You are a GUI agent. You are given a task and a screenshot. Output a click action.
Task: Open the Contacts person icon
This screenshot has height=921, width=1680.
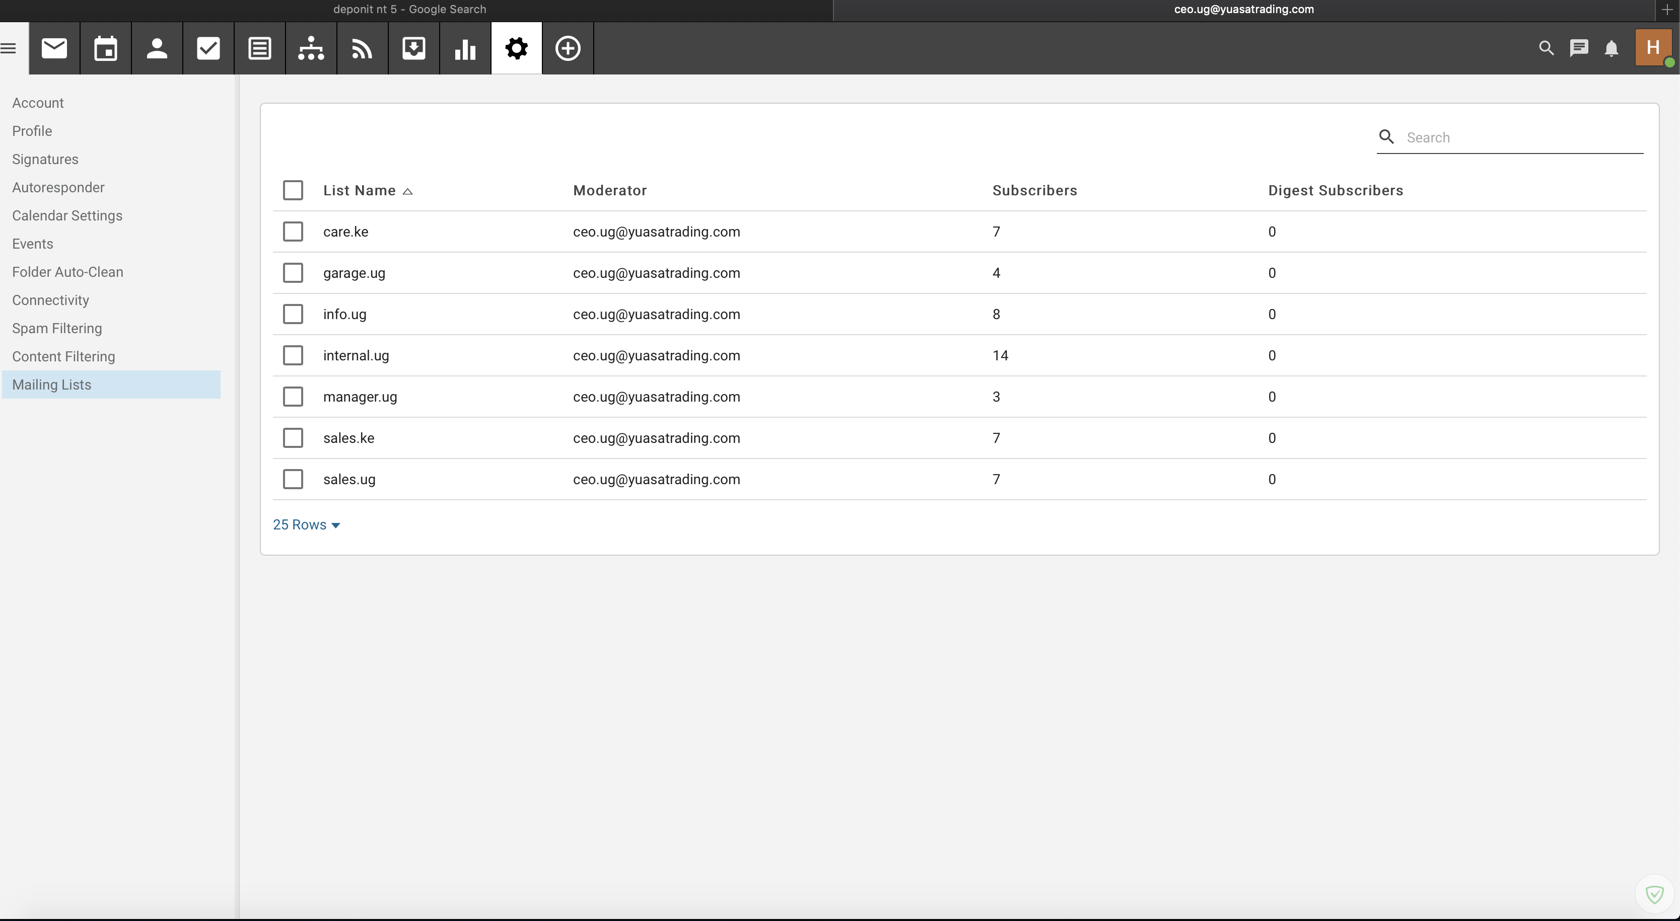pos(157,48)
